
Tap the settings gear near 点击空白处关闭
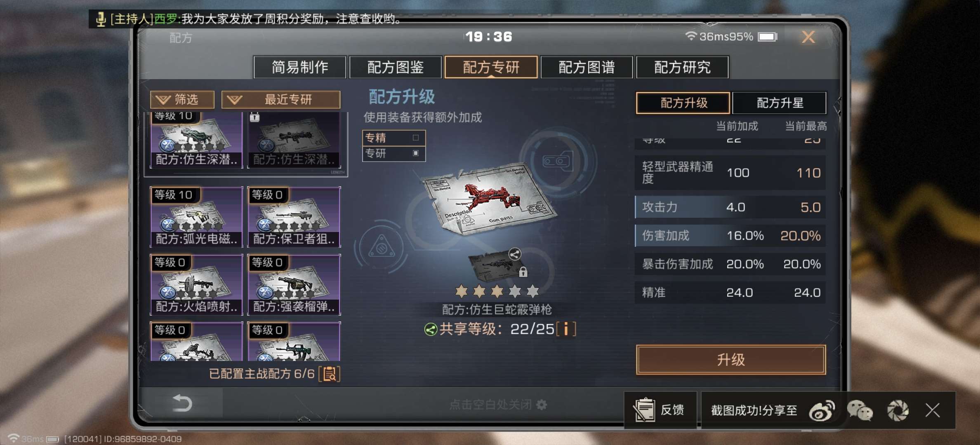(542, 405)
